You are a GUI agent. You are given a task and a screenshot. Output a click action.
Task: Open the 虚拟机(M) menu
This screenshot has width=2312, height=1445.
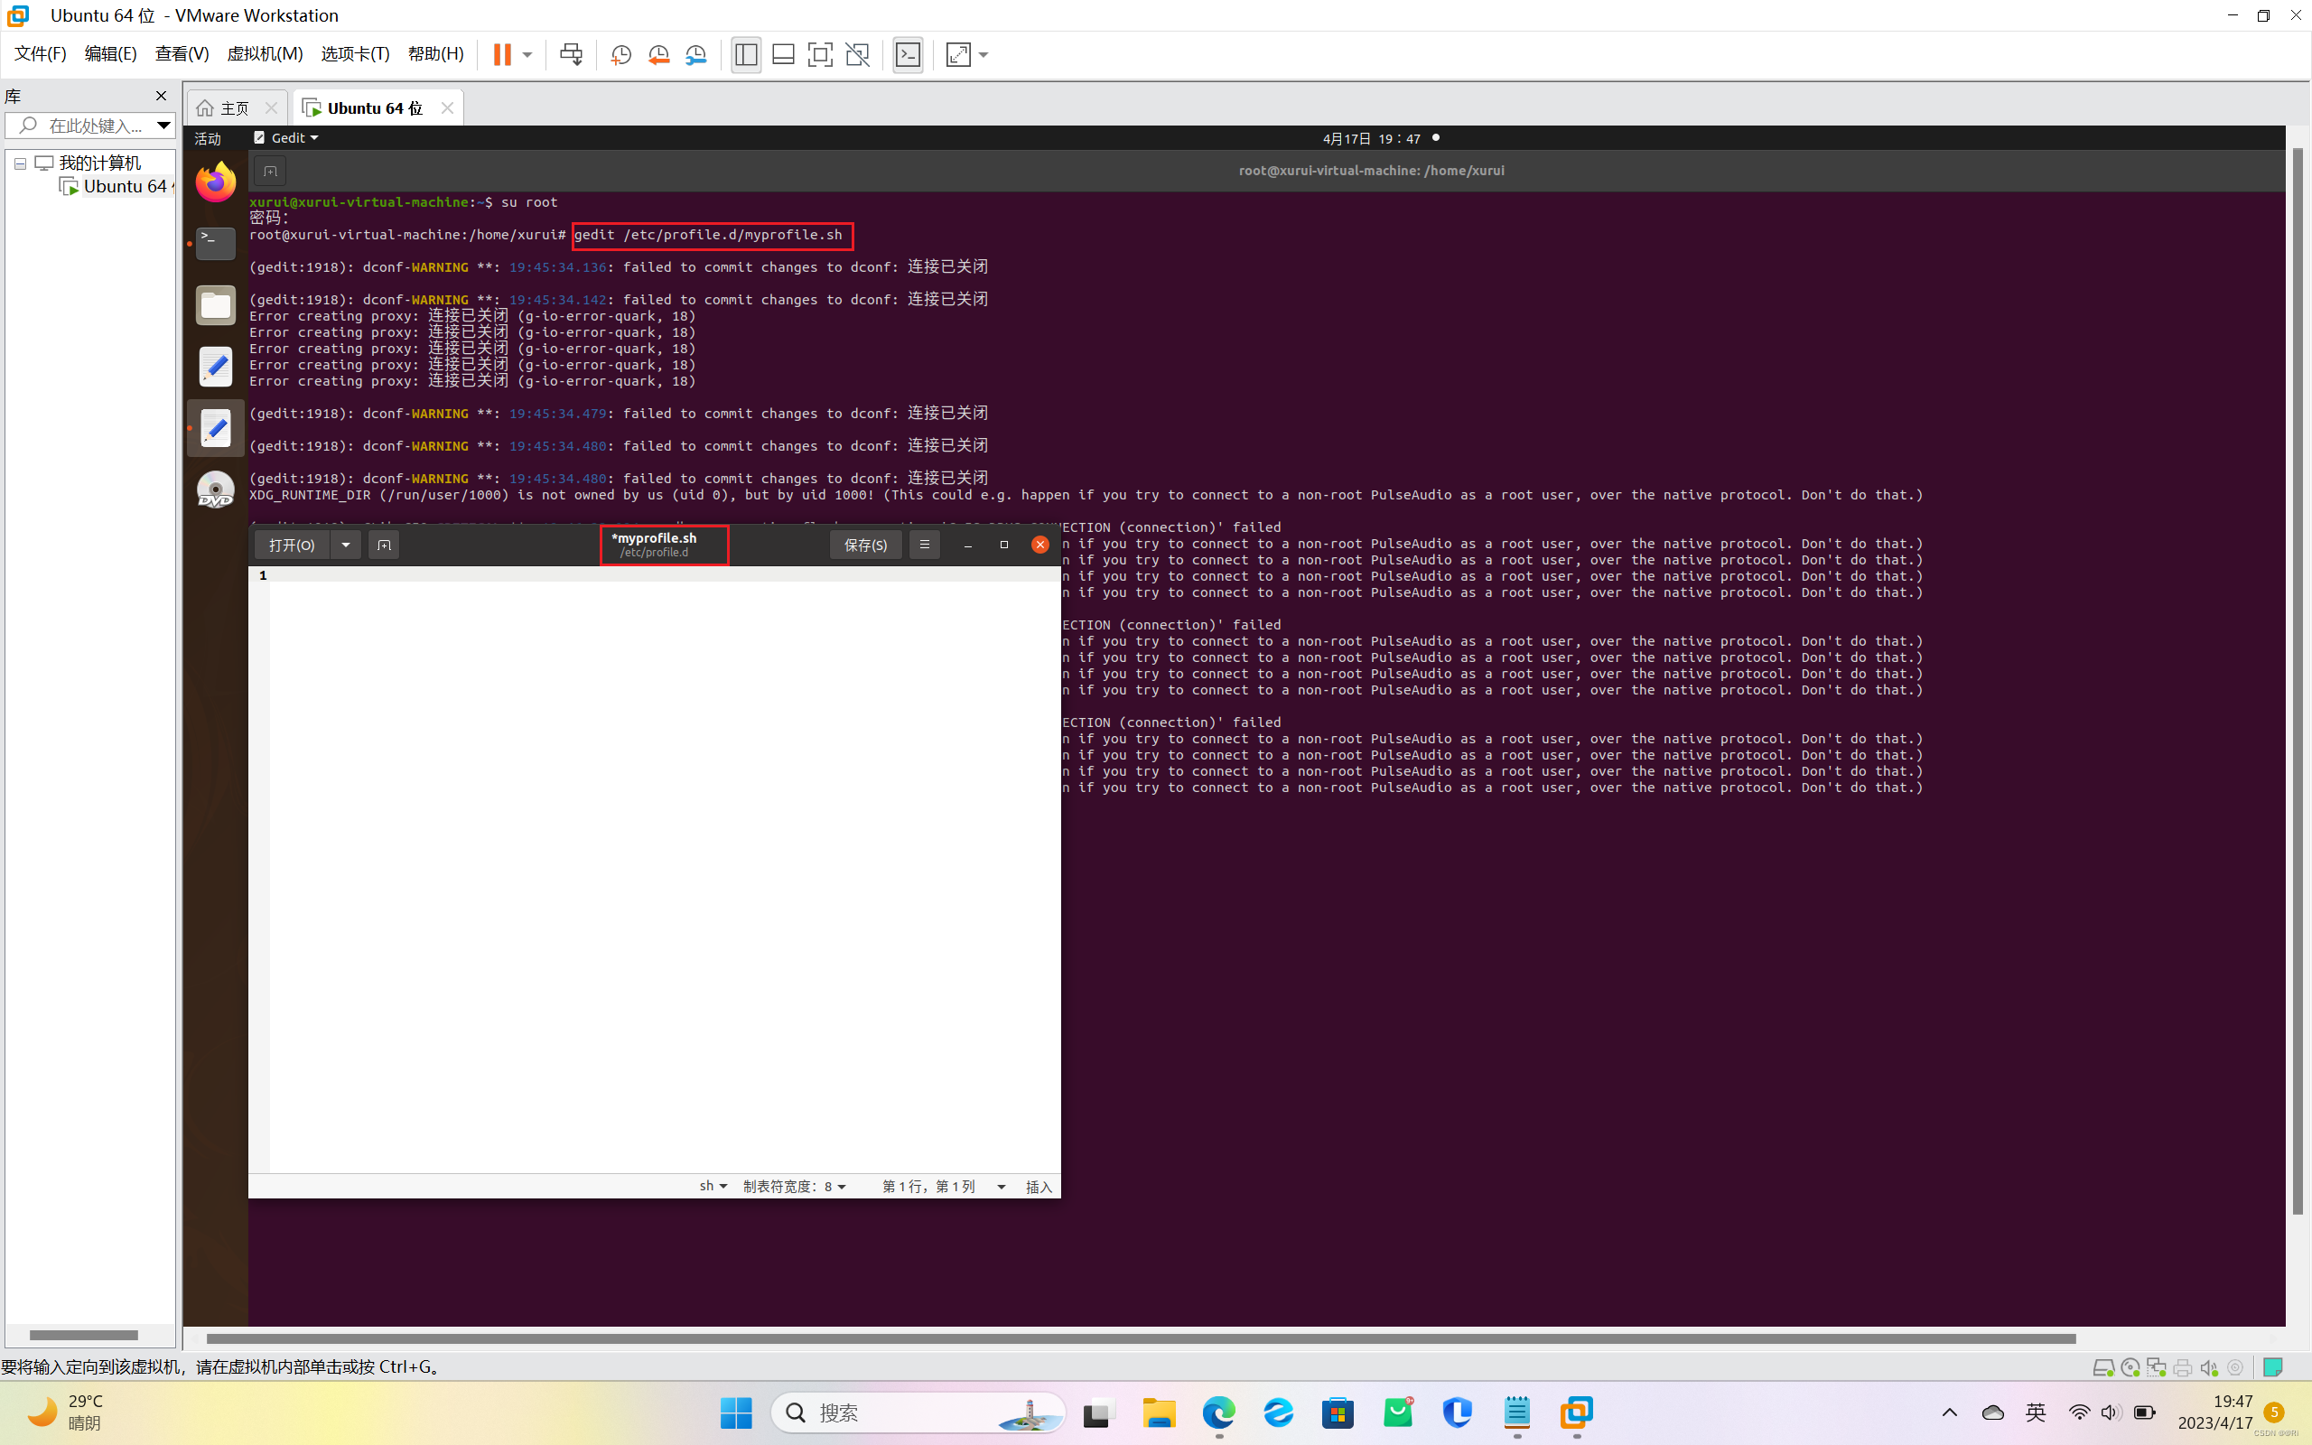click(265, 54)
